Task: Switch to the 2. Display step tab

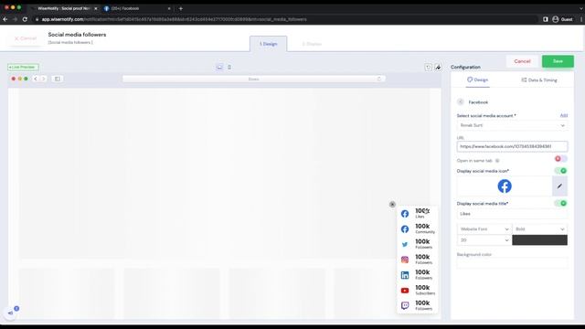Action: [x=312, y=44]
